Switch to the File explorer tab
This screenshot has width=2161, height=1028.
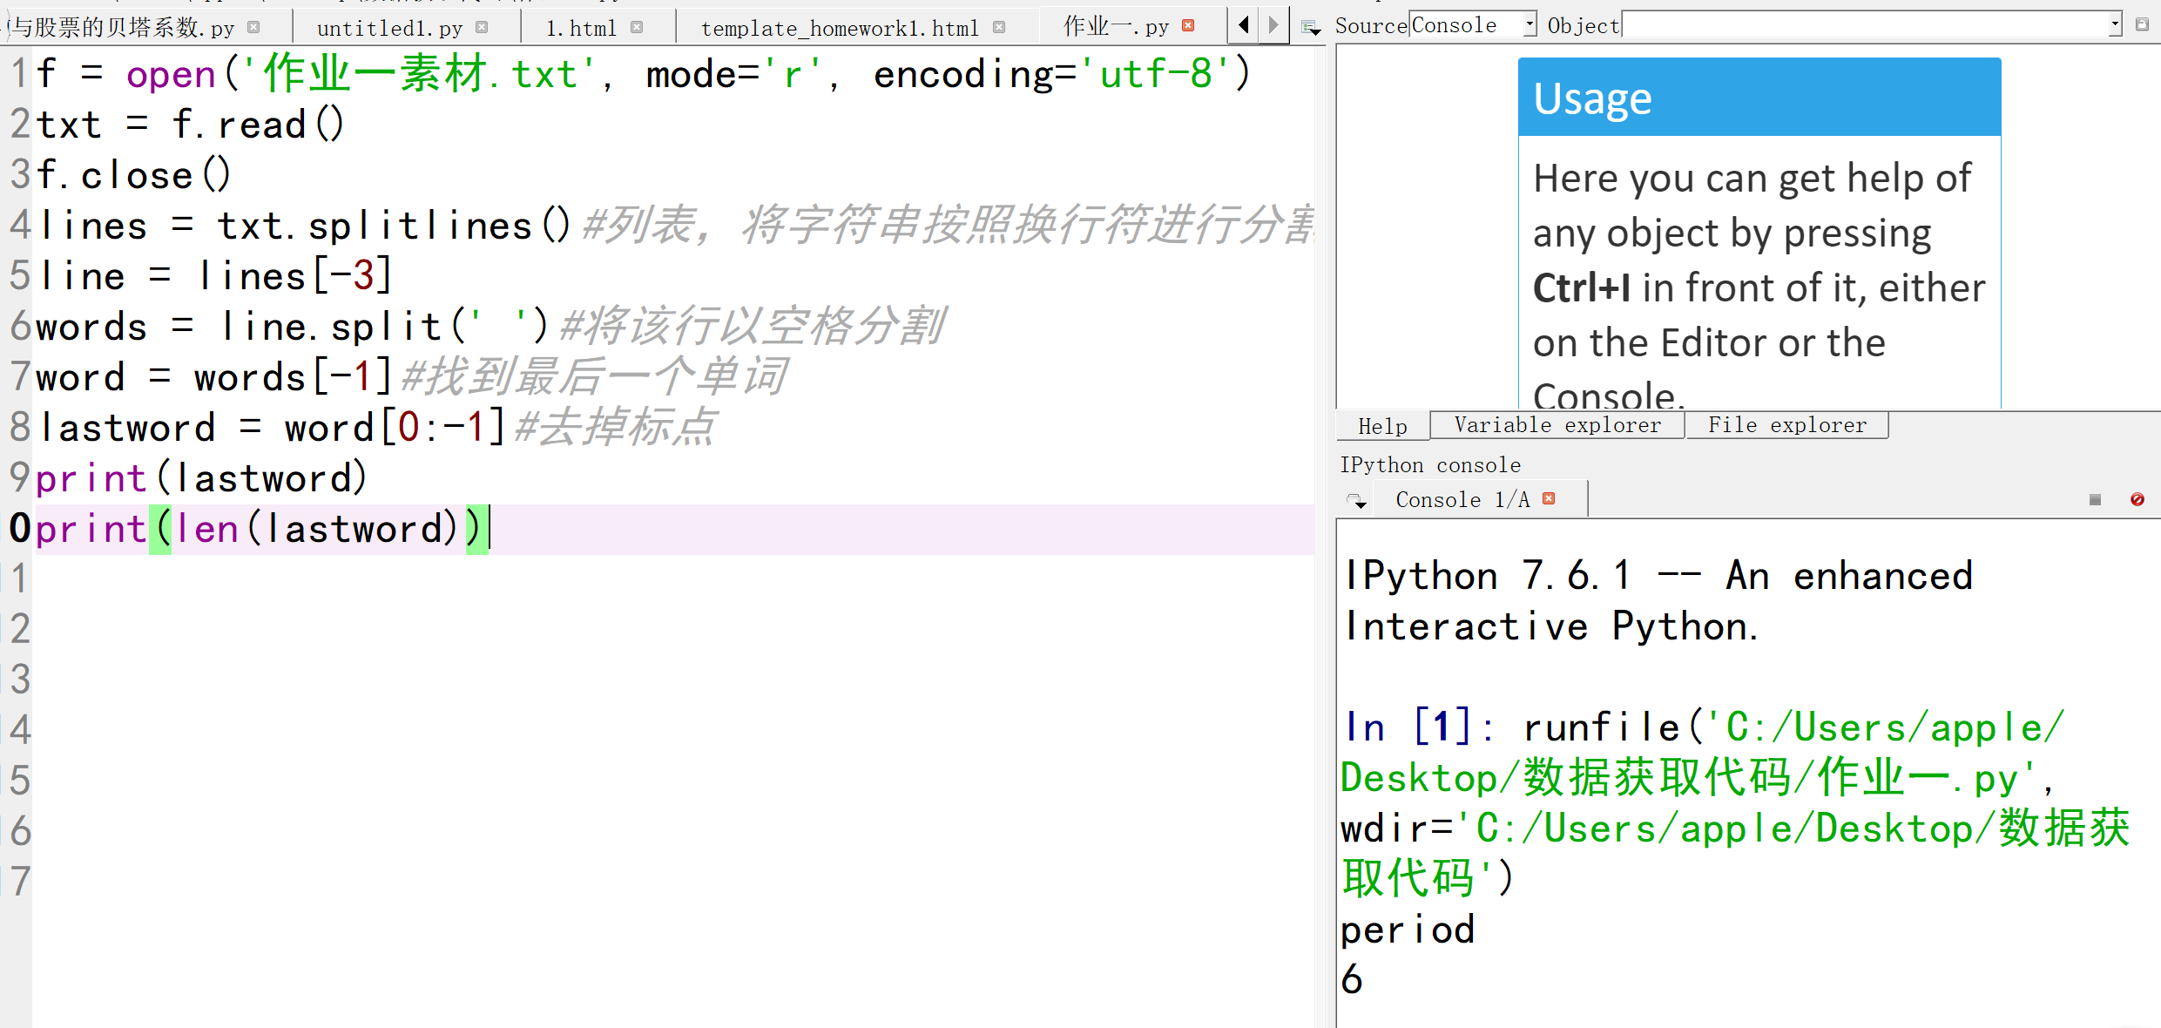pos(1786,425)
